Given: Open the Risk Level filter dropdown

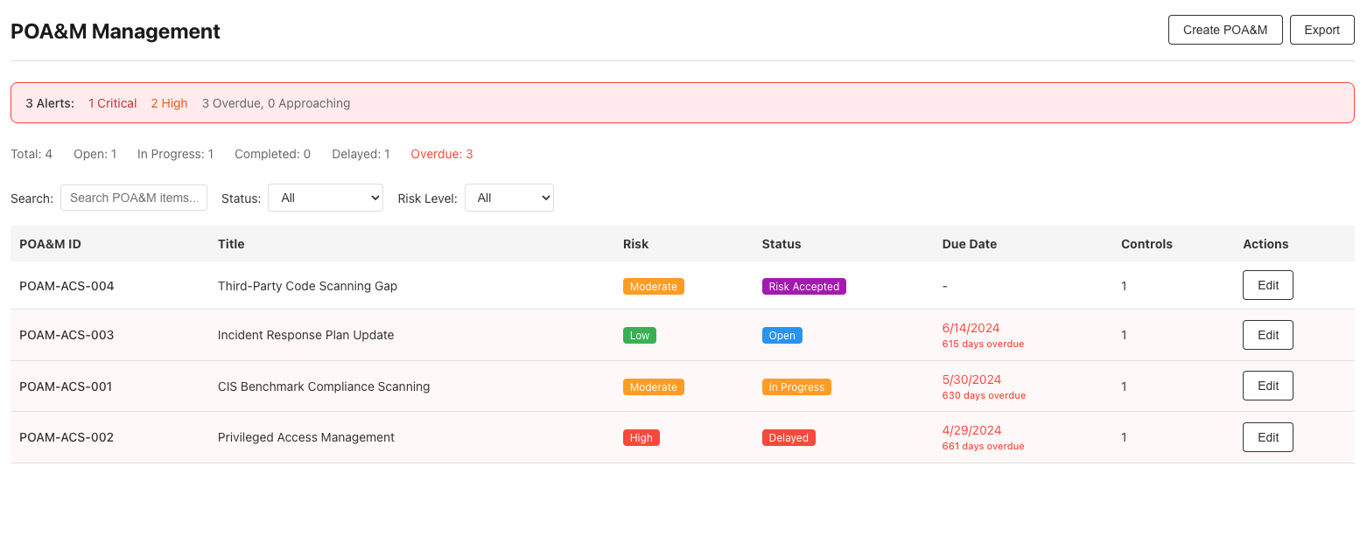Looking at the screenshot, I should point(508,198).
